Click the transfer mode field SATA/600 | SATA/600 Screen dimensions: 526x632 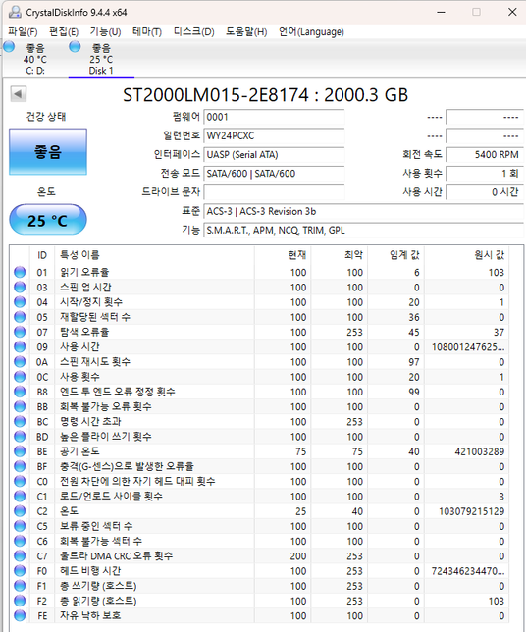[274, 174]
